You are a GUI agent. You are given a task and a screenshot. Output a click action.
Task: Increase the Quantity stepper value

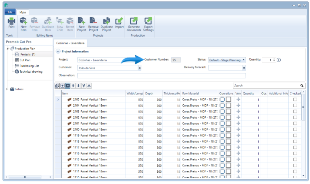click(x=274, y=59)
